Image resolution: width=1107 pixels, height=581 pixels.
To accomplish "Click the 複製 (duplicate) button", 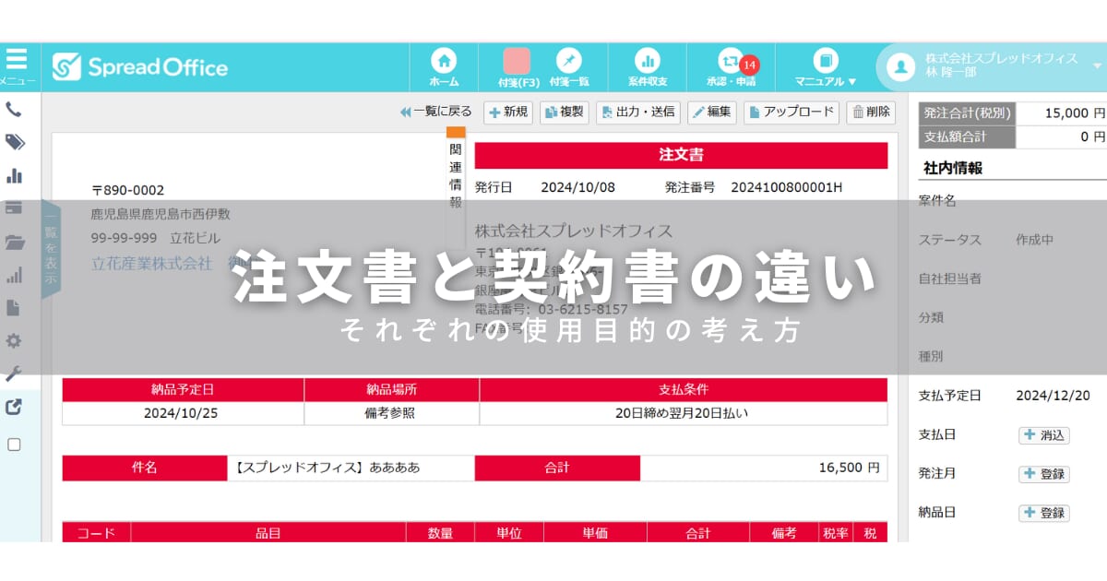I will tap(564, 113).
